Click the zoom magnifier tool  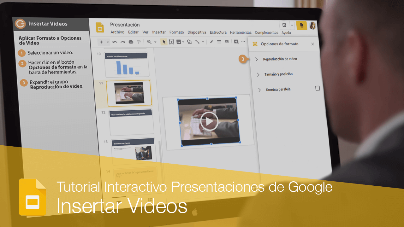coord(149,42)
